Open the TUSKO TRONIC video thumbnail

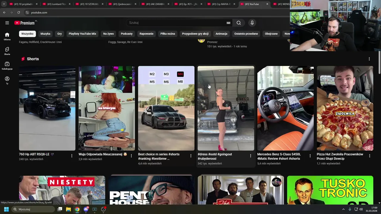(330, 190)
